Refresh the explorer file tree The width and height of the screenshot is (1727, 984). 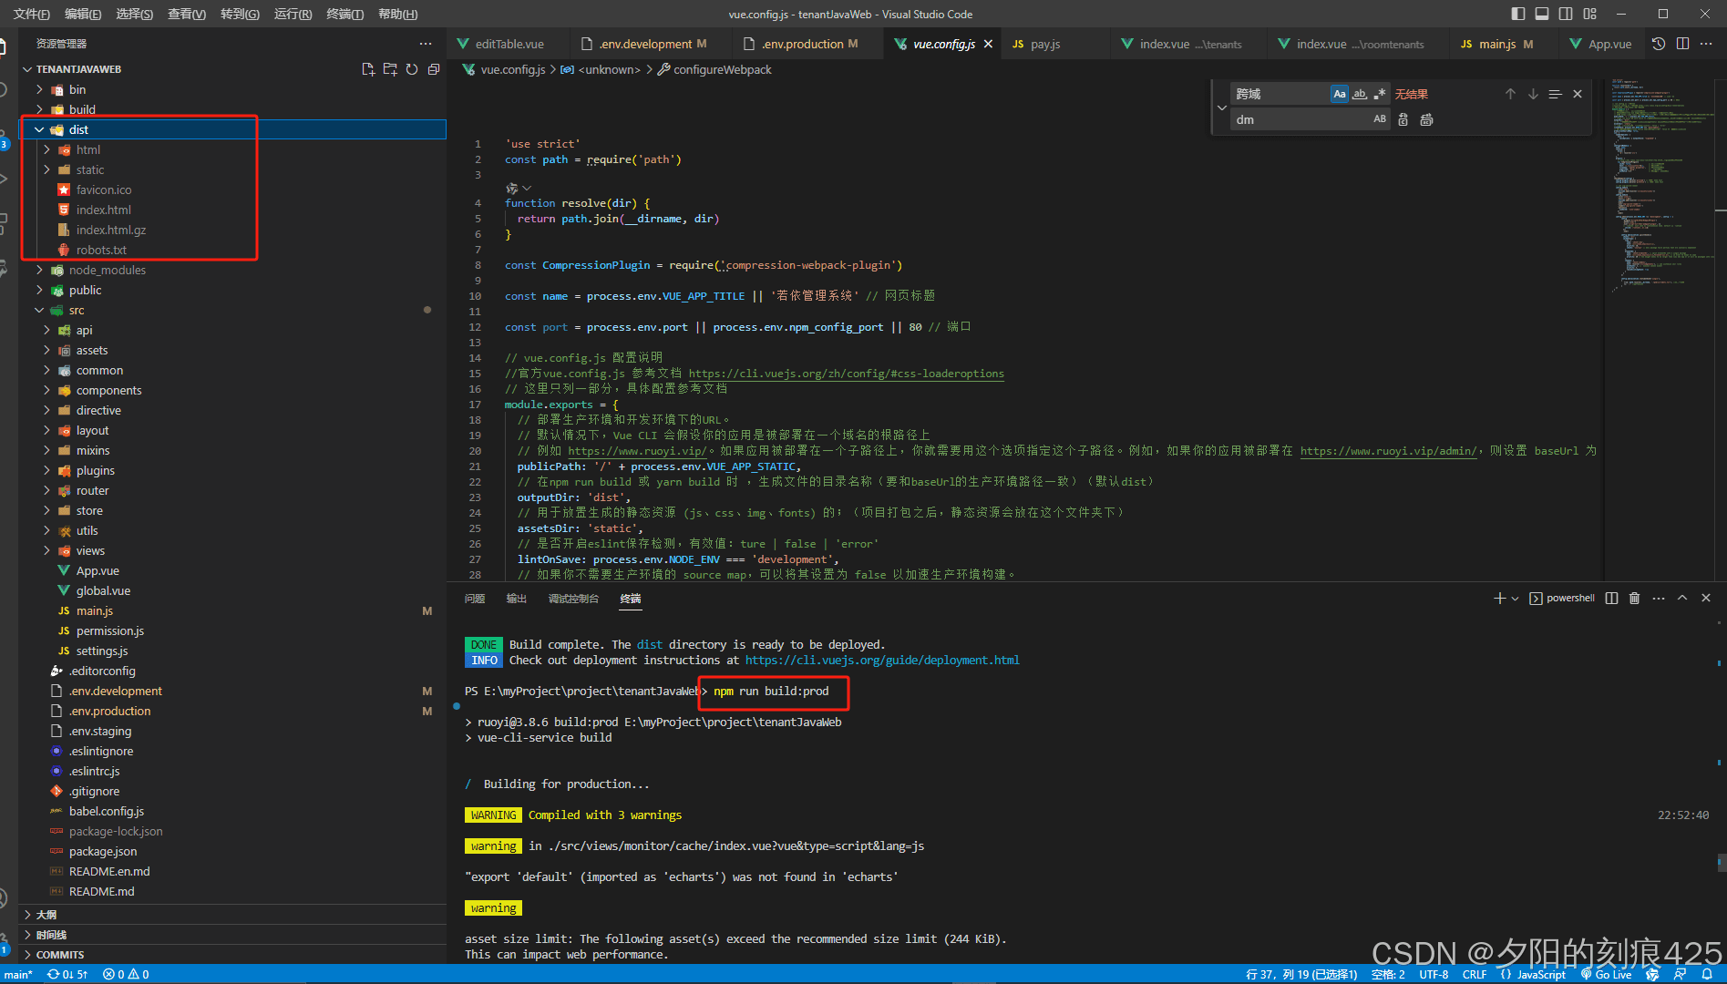(412, 69)
